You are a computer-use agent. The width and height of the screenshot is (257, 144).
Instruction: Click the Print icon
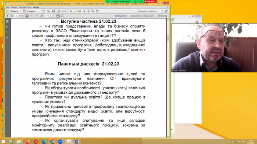54,11
